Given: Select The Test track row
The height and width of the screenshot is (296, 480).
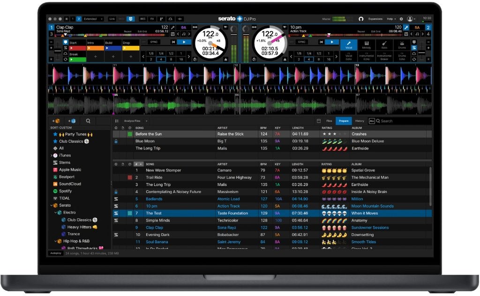Looking at the screenshot, I should [272, 213].
